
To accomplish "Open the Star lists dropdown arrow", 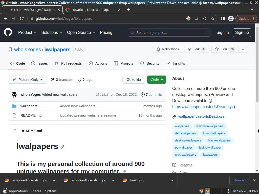I will click(243, 49).
